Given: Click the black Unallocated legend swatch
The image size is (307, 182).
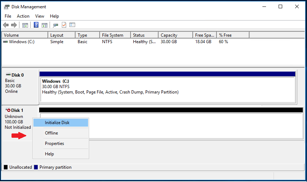Looking at the screenshot, I should pyautogui.click(x=6, y=167).
